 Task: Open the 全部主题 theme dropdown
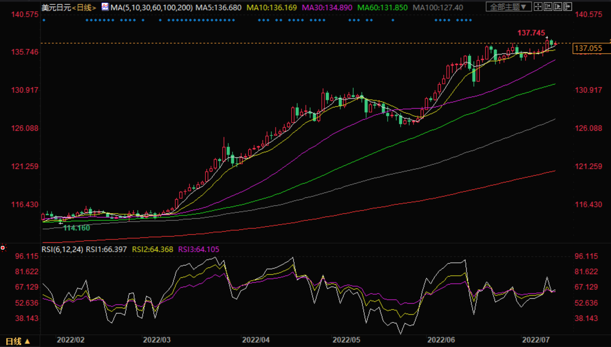tap(508, 7)
